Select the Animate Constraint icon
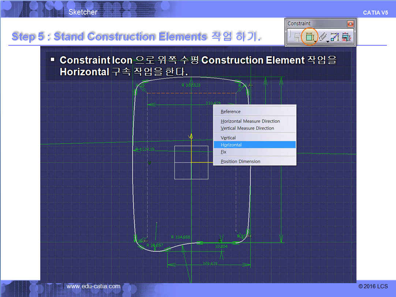Viewport: 396px width, 297px height. 335,37
